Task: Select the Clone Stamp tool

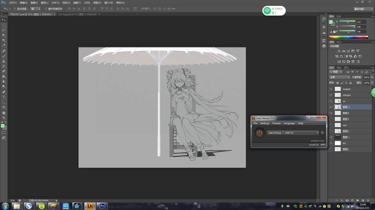Action: (x=4, y=61)
